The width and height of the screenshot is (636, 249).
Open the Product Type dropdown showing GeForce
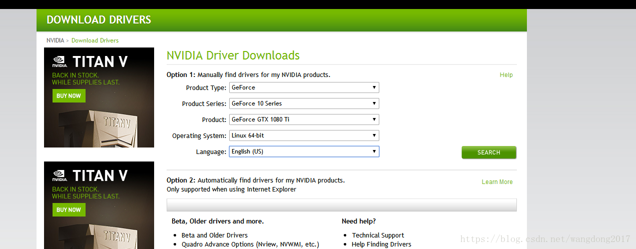tap(304, 87)
